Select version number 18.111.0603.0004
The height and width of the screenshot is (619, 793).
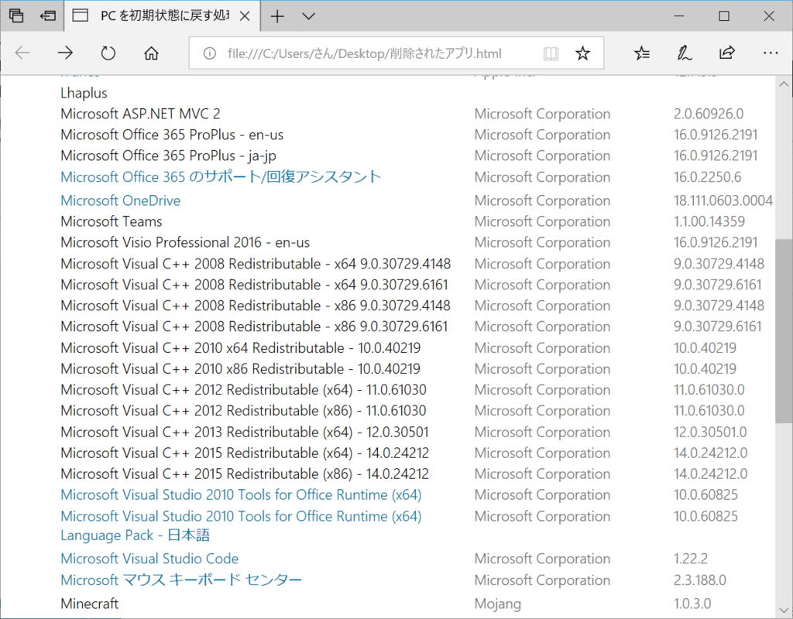point(723,200)
